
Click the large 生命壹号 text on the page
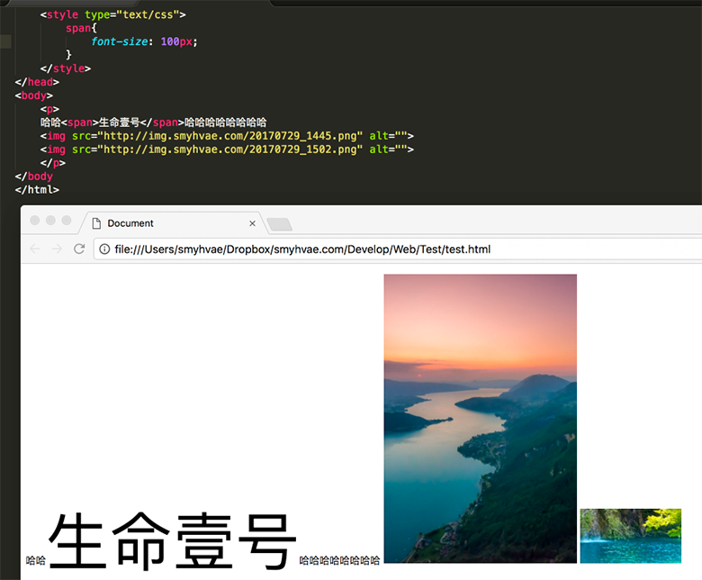click(x=172, y=540)
